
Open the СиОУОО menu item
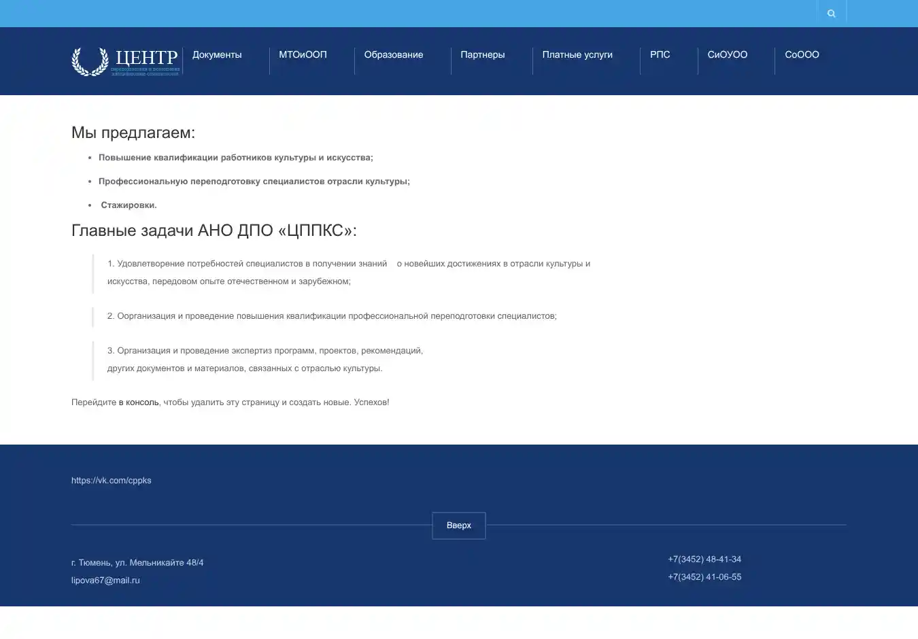(727, 55)
